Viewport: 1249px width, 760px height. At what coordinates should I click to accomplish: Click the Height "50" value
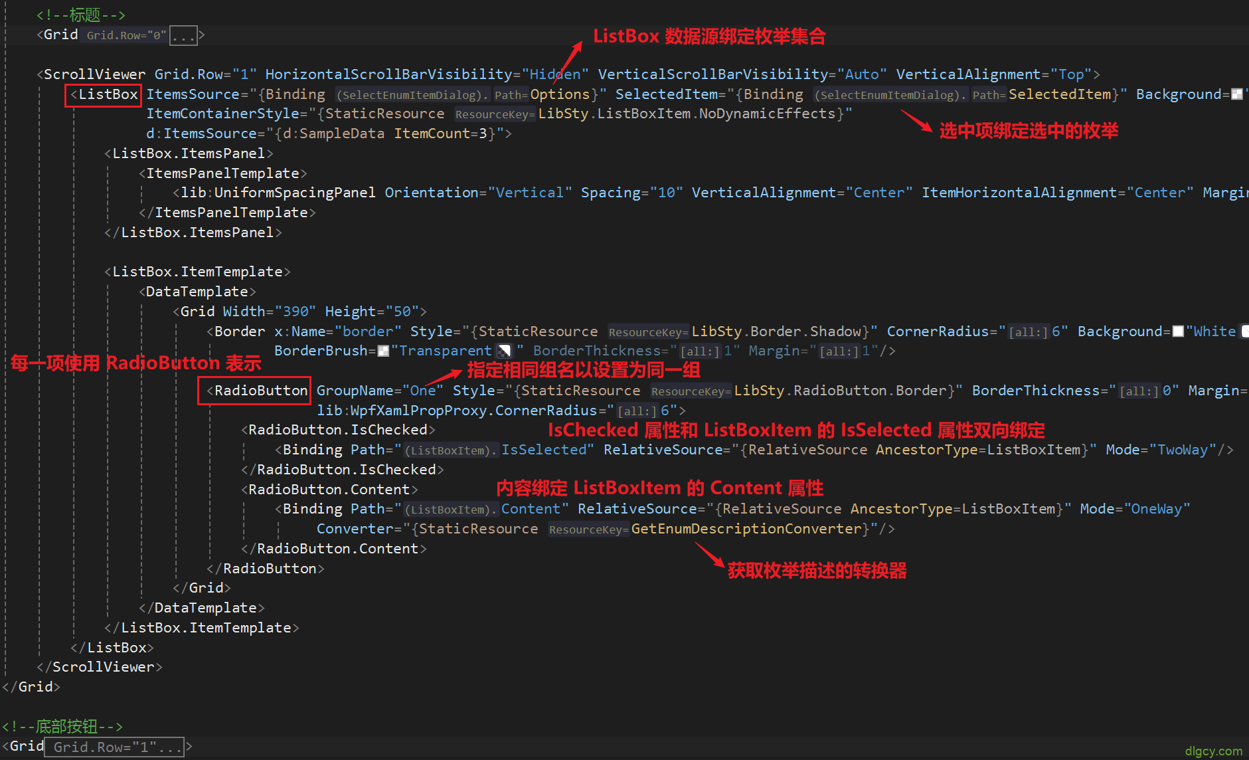(x=402, y=312)
